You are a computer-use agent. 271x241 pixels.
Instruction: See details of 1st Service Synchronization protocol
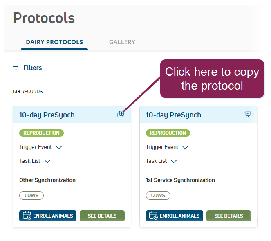pos(228,216)
